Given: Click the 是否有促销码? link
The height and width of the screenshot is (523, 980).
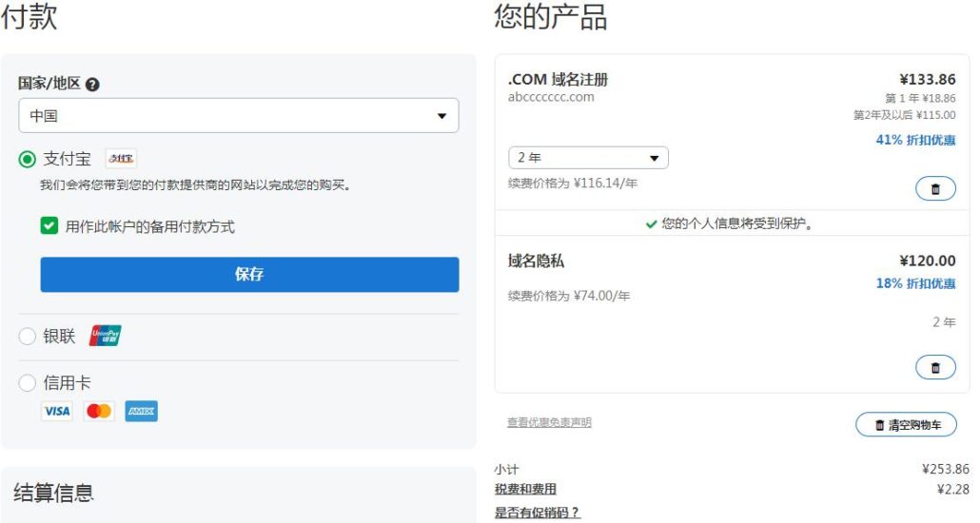Looking at the screenshot, I should coord(537,513).
